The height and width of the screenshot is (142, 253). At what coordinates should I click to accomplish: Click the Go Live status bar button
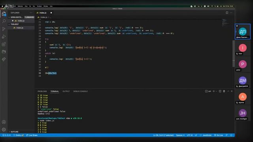click(x=219, y=135)
